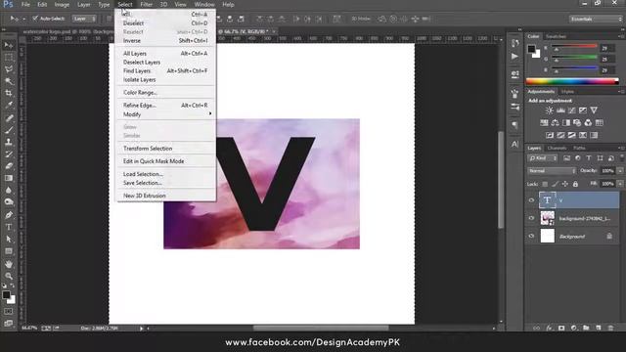Viewport: 626px width, 352px height.
Task: Select the Gradient tool
Action: [x=9, y=178]
